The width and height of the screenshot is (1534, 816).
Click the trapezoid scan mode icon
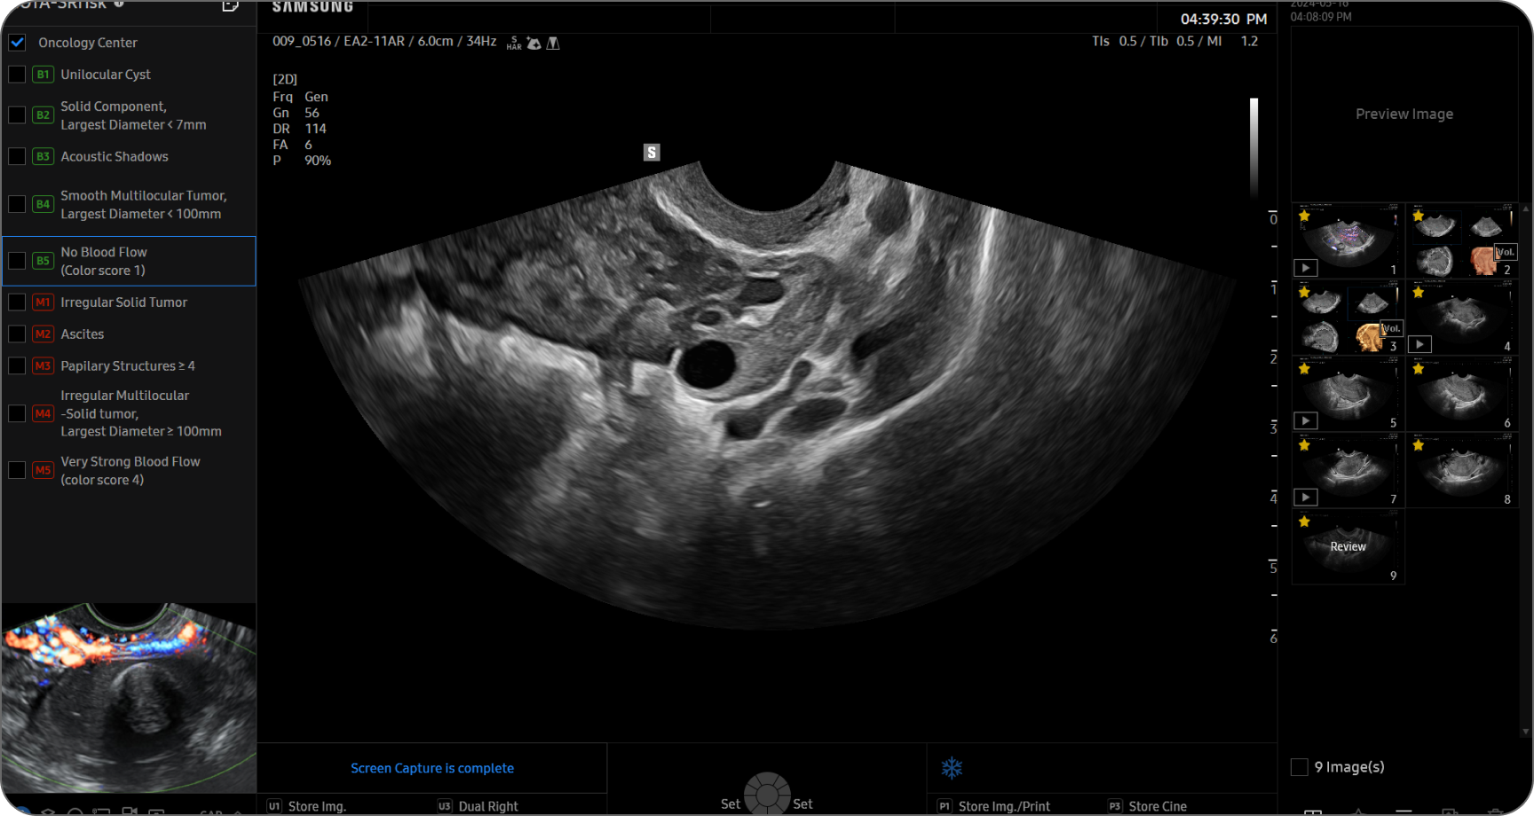pyautogui.click(x=553, y=43)
